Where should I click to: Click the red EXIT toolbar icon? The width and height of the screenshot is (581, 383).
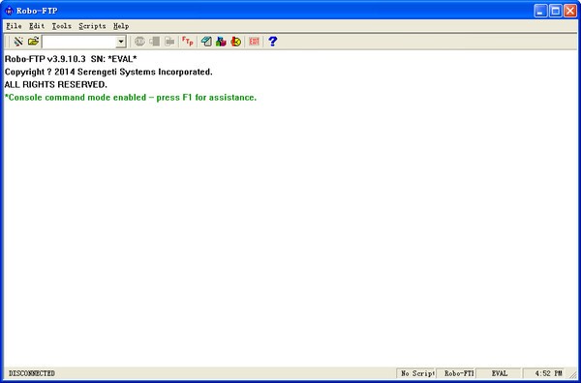click(x=254, y=42)
